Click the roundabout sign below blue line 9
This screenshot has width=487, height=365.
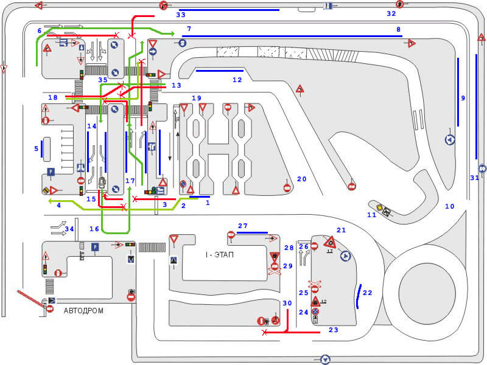(450, 140)
